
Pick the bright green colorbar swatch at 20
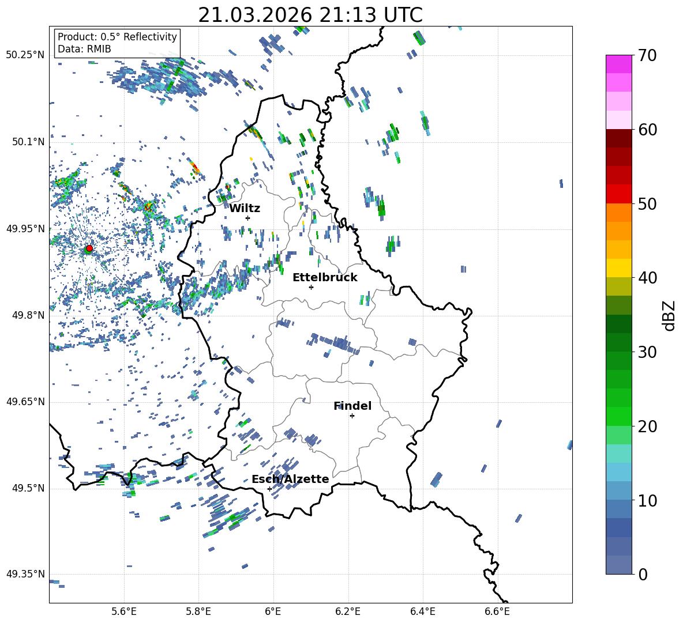pos(619,416)
